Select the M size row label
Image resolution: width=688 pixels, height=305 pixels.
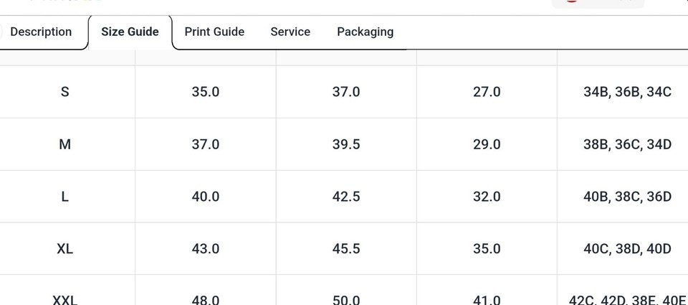64,144
